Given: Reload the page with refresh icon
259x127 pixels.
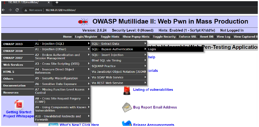Looking at the screenshot, I should click(x=17, y=10).
